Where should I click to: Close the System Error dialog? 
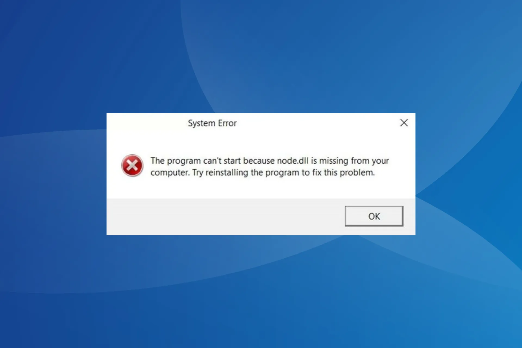click(404, 123)
